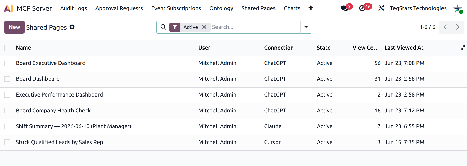The height and width of the screenshot is (166, 467).
Task: Open the plus add-menu icon
Action: [x=311, y=8]
